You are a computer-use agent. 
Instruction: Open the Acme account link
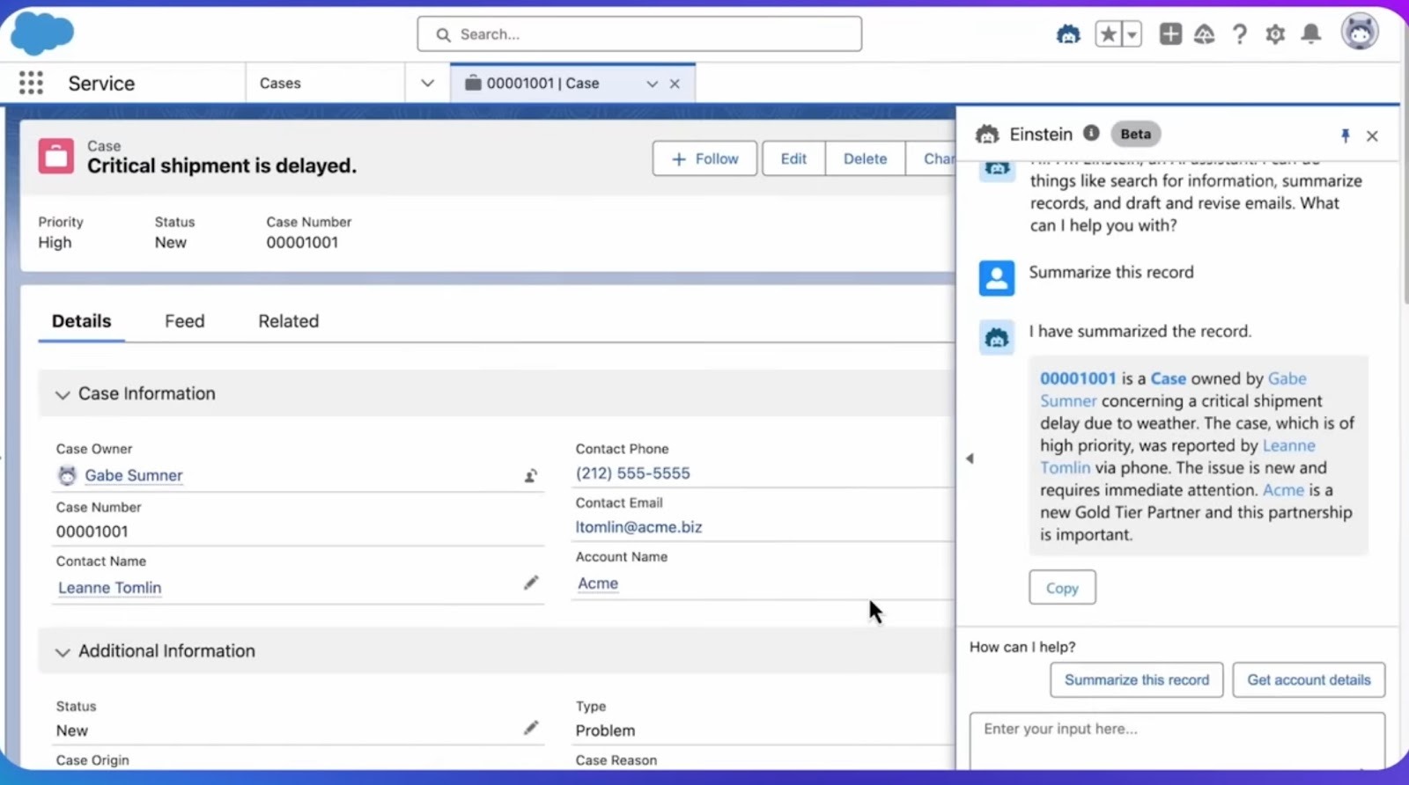tap(598, 583)
